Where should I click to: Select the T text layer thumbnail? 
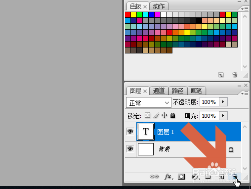[x=146, y=132]
